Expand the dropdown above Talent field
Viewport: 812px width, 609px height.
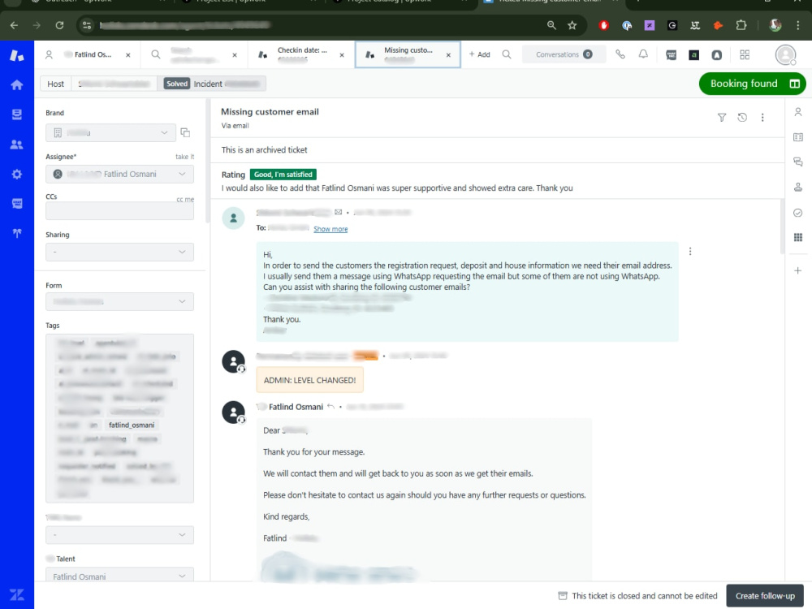tap(119, 534)
